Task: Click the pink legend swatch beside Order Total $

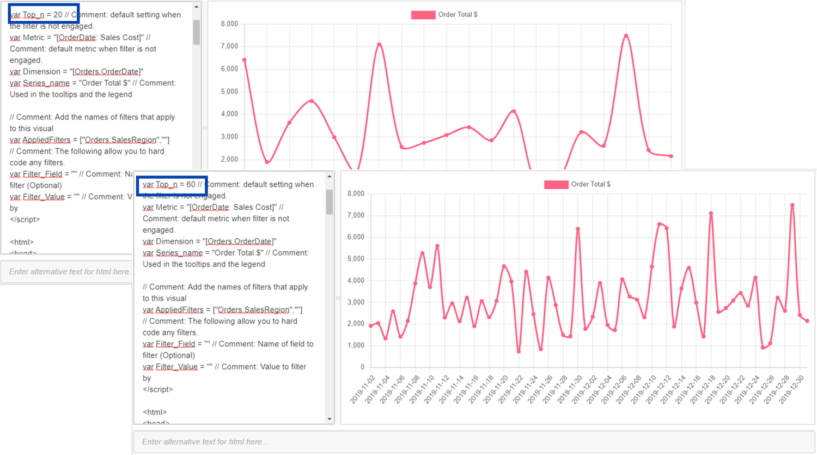Action: point(557,184)
